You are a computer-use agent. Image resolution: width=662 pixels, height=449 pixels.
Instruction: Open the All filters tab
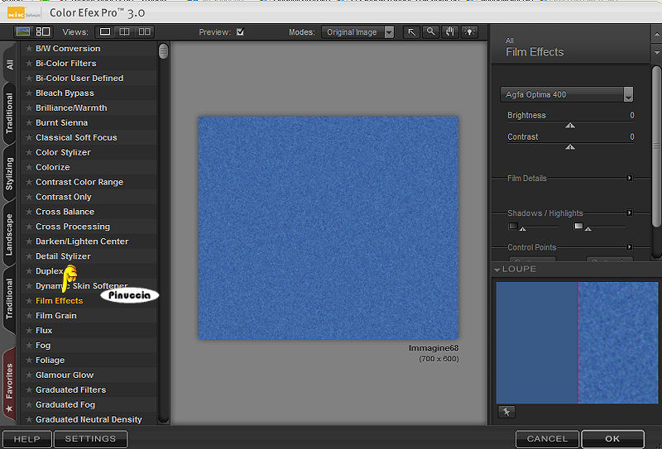click(9, 64)
